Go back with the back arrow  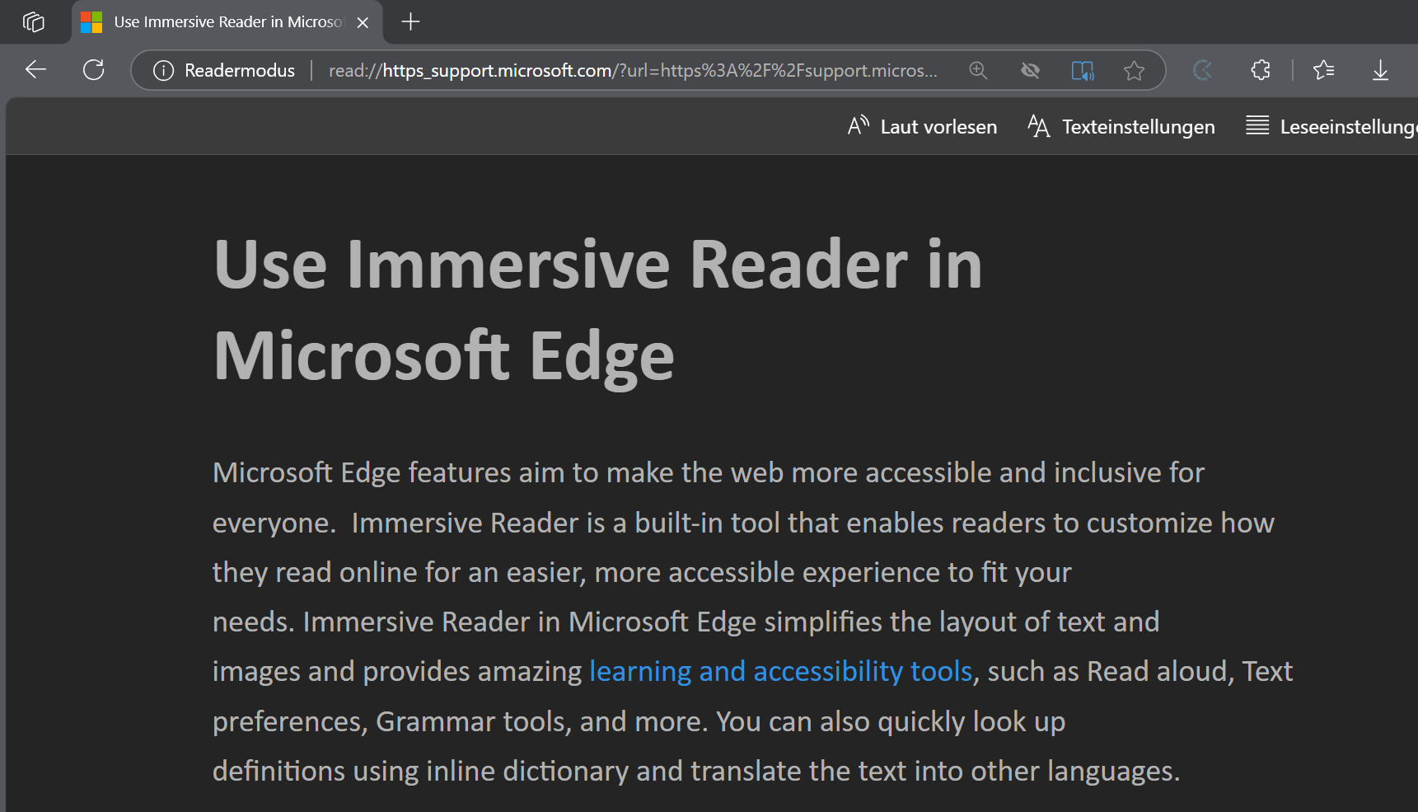click(35, 70)
